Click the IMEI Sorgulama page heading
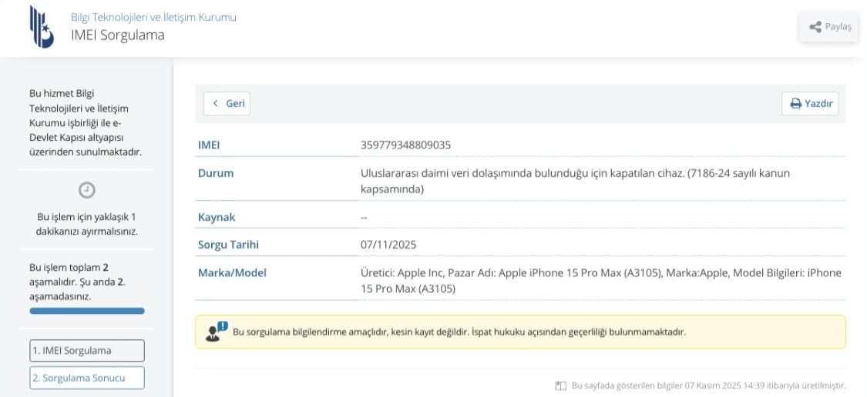The height and width of the screenshot is (397, 867). click(x=117, y=35)
